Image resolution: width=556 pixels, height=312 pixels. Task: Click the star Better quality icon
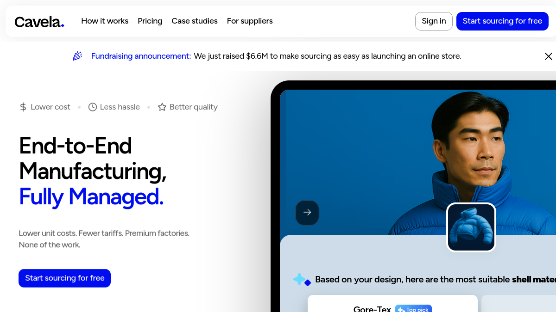[162, 107]
